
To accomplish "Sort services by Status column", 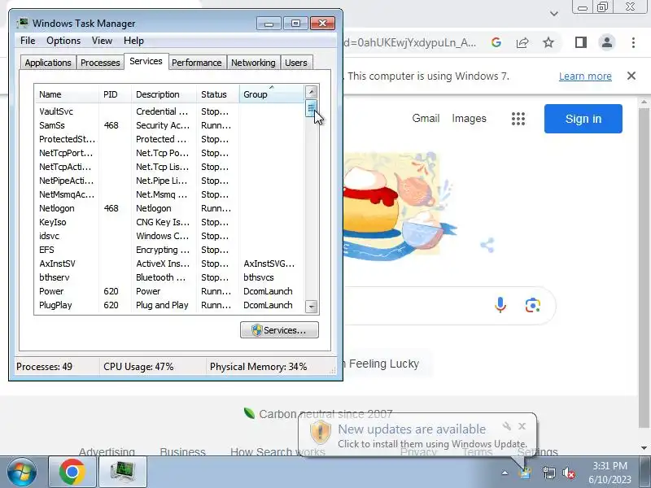I will pyautogui.click(x=218, y=94).
